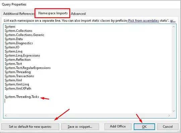This screenshot has height=133, width=181.
Task: Click the System.Reflection line
Action: [18, 60]
